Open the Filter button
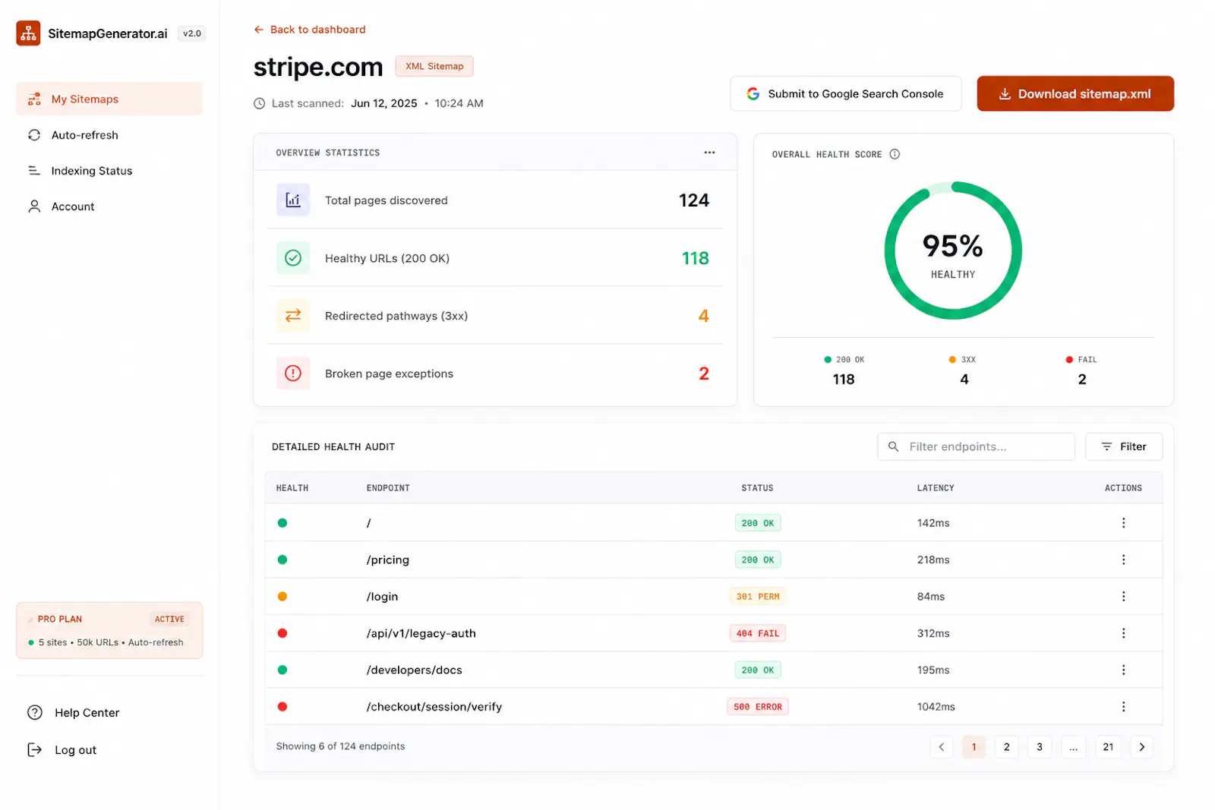This screenshot has height=810, width=1215. click(1124, 447)
